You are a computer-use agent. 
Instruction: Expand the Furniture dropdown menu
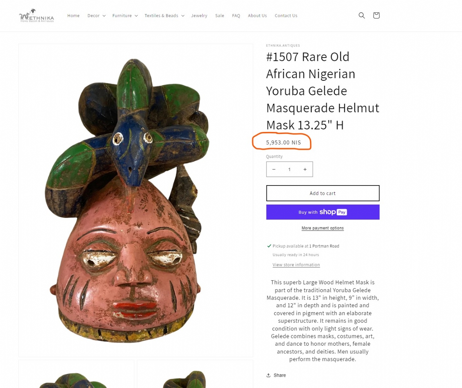pos(125,16)
